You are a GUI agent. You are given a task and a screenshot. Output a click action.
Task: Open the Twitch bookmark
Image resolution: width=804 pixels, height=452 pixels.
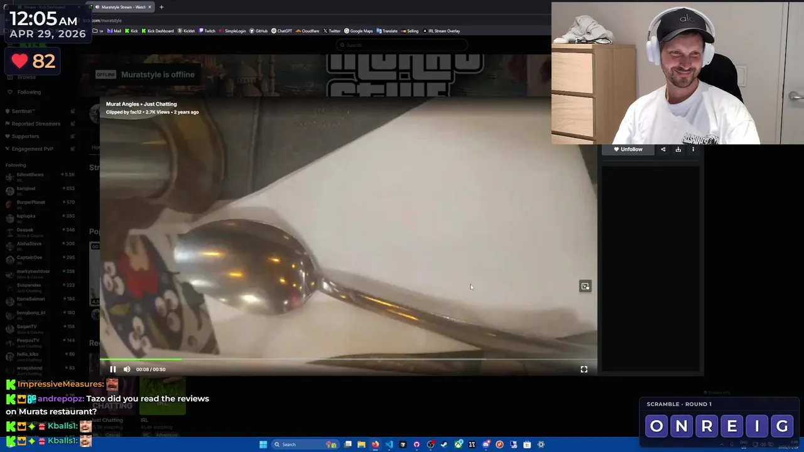click(x=207, y=31)
